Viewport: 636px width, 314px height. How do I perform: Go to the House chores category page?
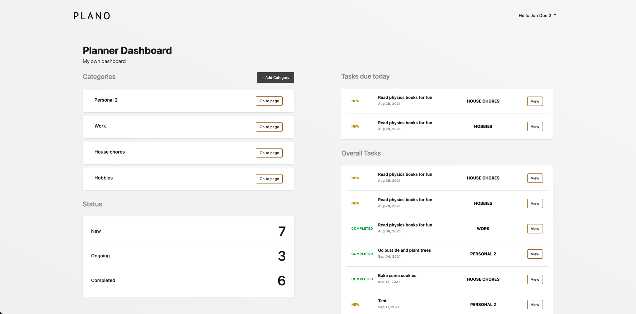tap(269, 153)
